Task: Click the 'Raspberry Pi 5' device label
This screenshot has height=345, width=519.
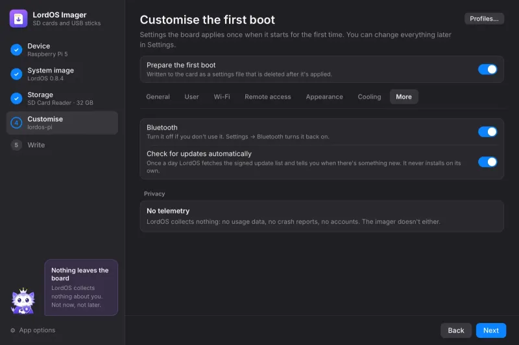Action: pos(47,54)
